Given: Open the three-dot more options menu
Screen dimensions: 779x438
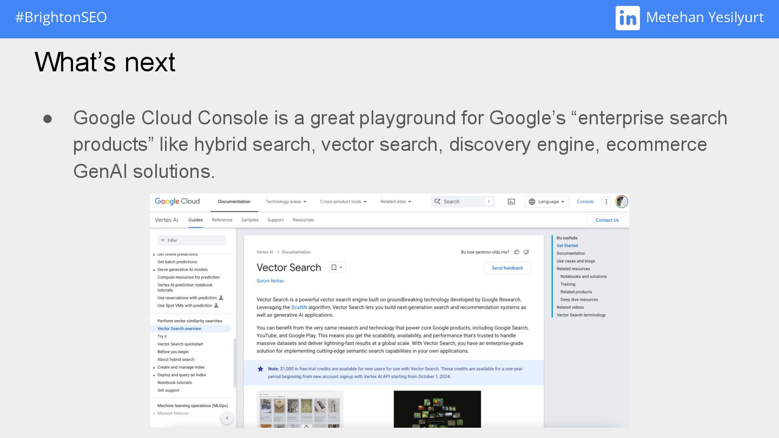Looking at the screenshot, I should pos(606,202).
